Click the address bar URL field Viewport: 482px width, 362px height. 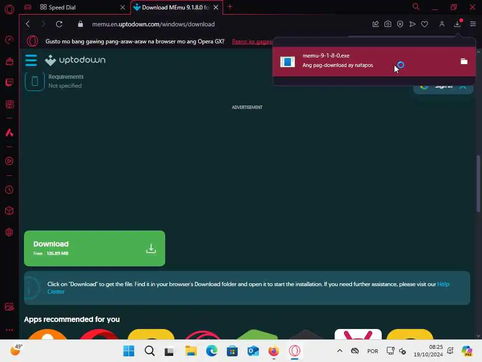click(x=153, y=24)
